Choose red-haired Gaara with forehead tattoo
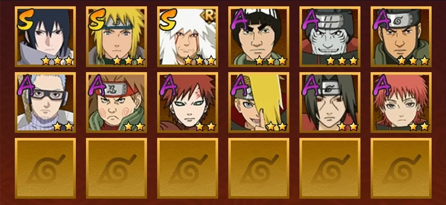The image size is (446, 205). tap(188, 102)
